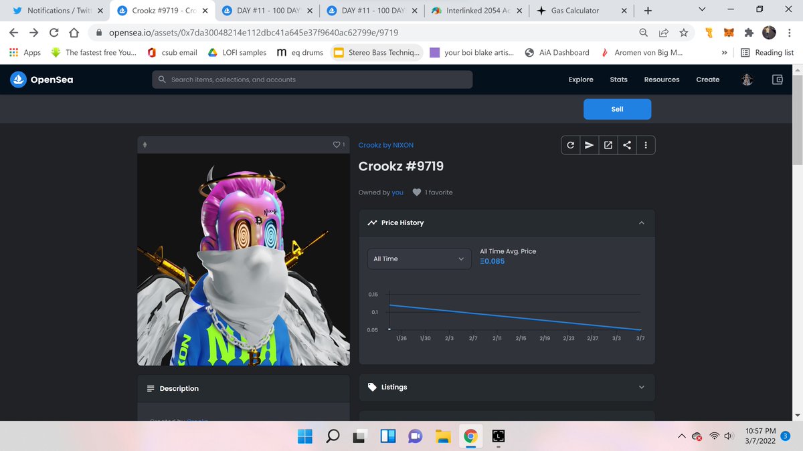Click the OpenSea logo
Screen dimensions: 803x451
pos(41,80)
